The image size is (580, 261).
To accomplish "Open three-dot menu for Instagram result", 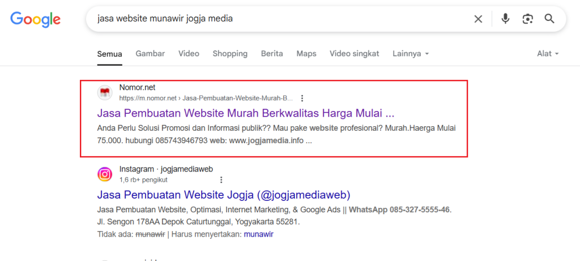I will coord(221,179).
